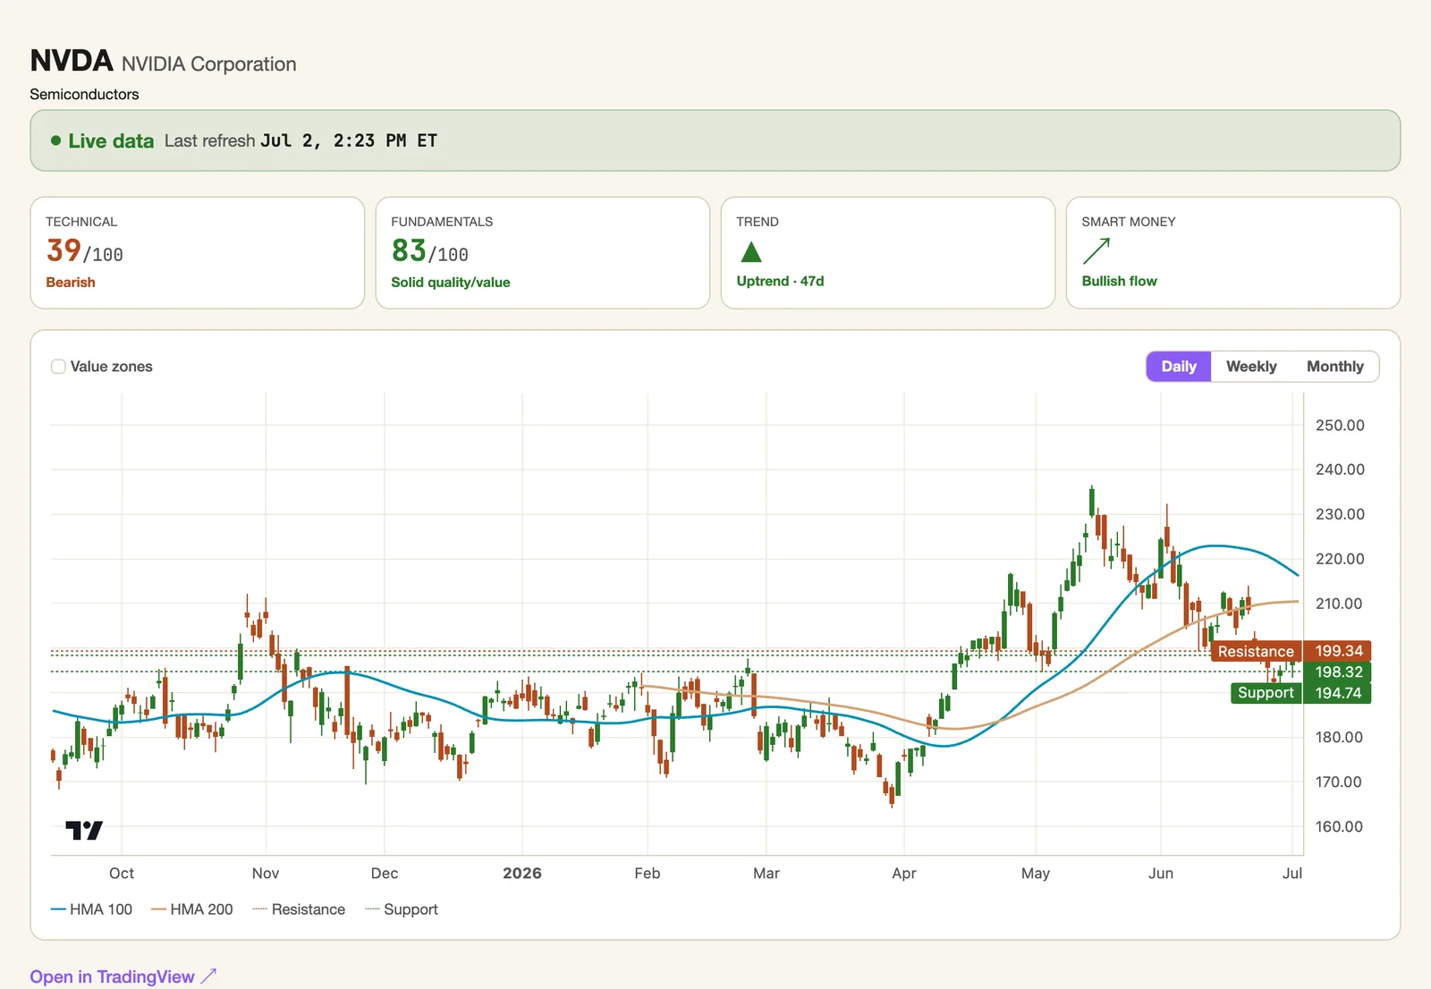Image resolution: width=1431 pixels, height=989 pixels.
Task: Toggle Support legend entry
Action: [402, 909]
